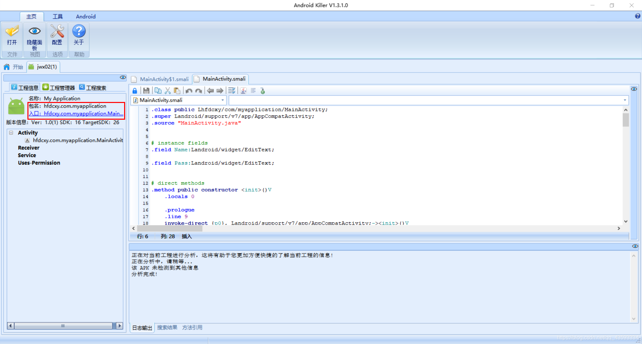Click horizontal scrollbar thumb in project tree

click(x=63, y=326)
